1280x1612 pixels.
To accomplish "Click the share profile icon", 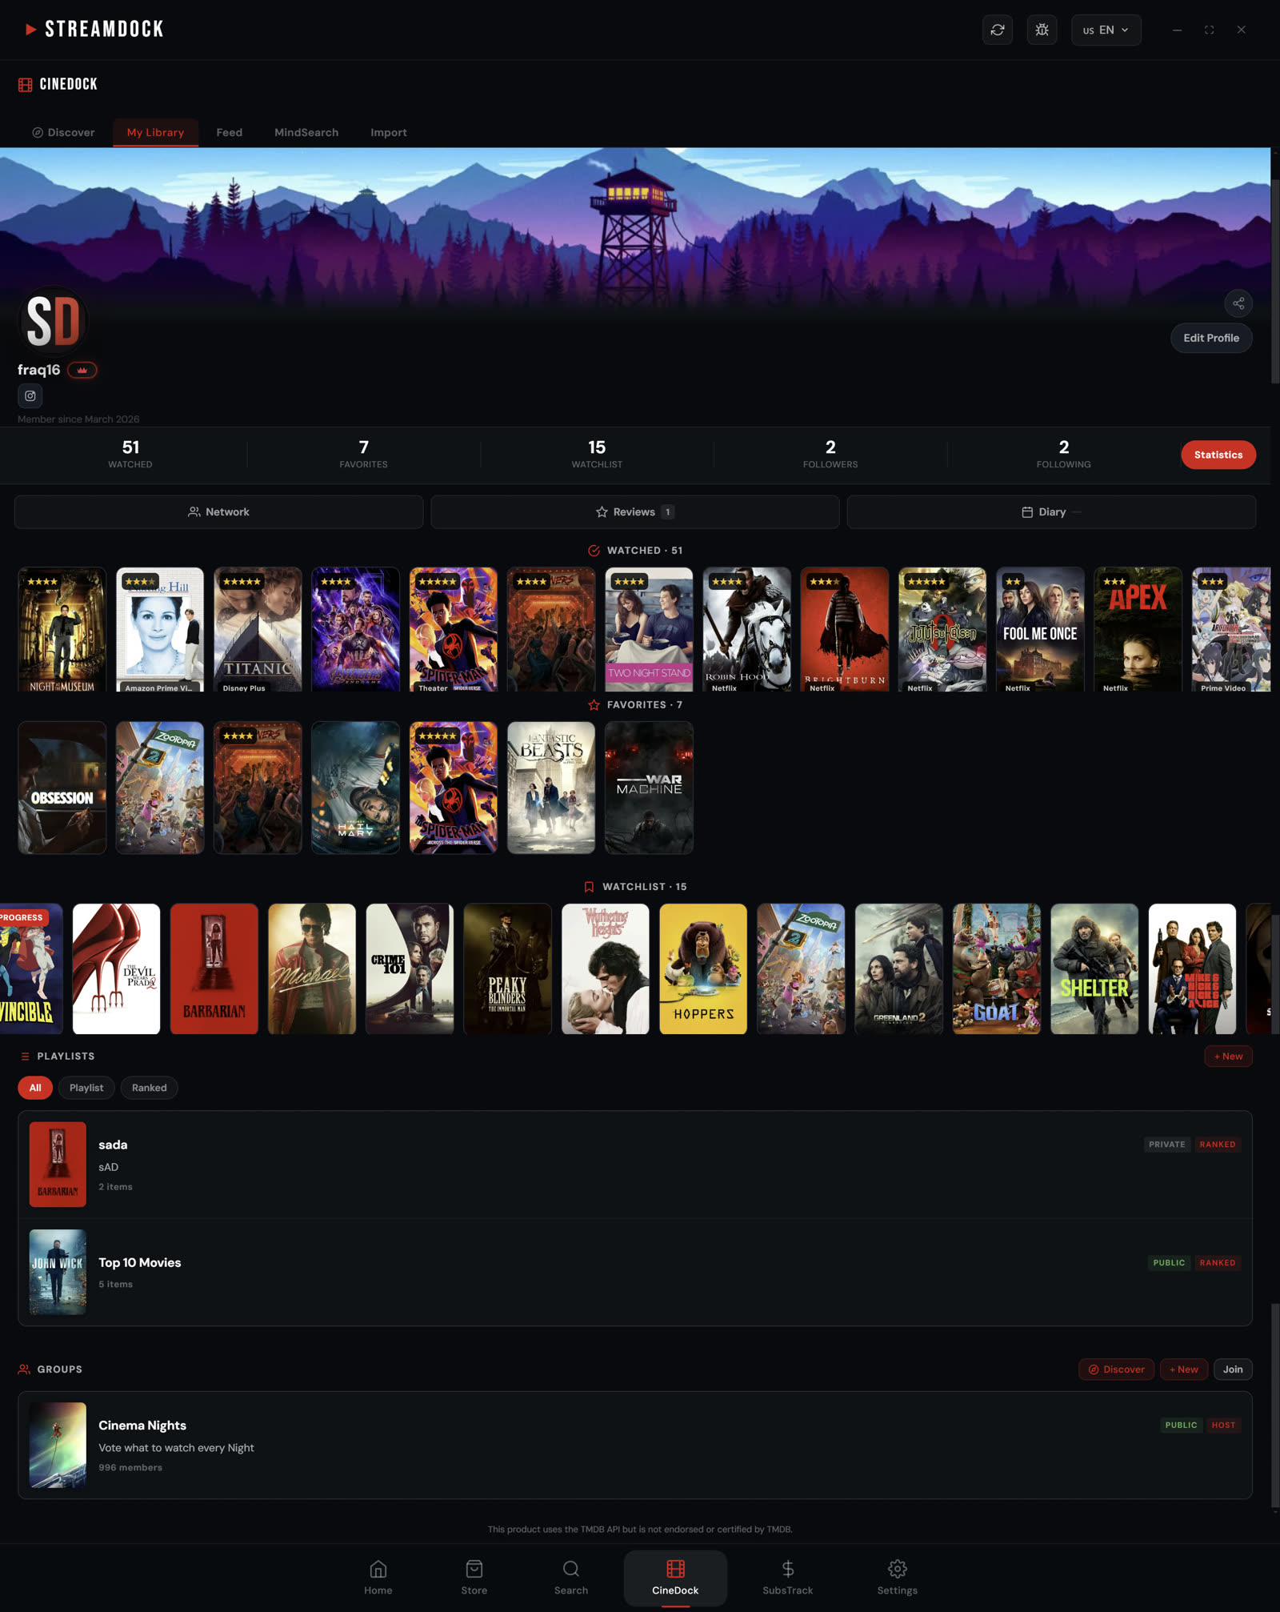I will tap(1238, 303).
